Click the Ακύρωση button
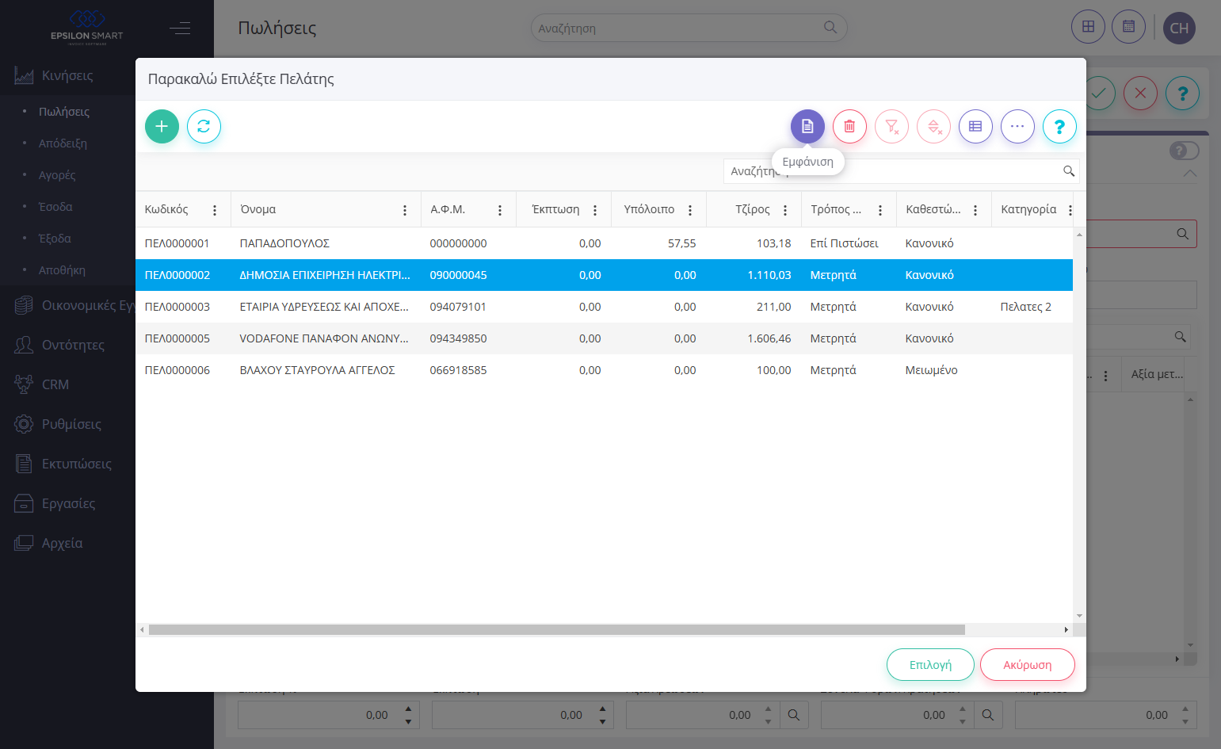The image size is (1221, 749). click(1028, 665)
